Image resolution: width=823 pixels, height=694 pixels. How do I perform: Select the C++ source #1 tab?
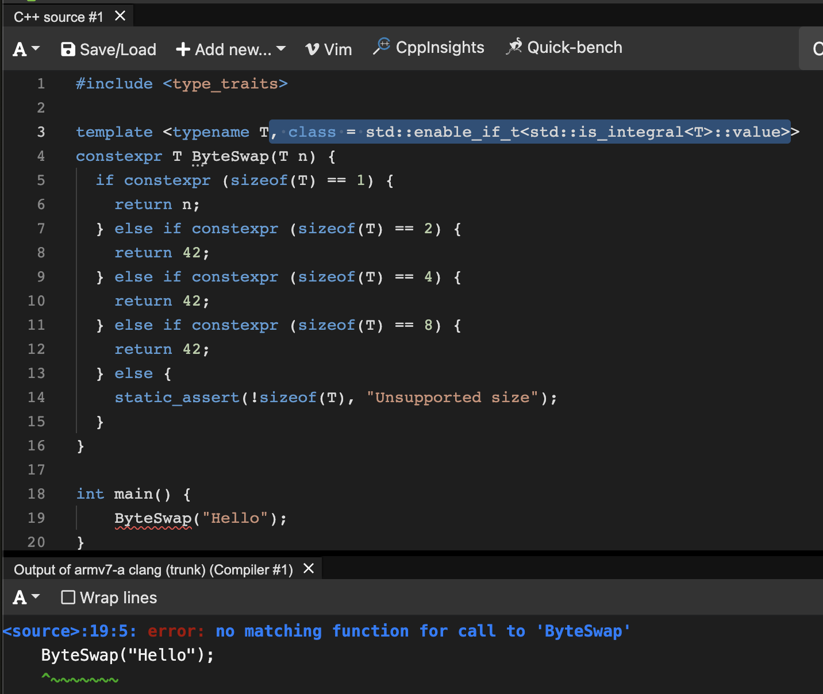point(58,17)
